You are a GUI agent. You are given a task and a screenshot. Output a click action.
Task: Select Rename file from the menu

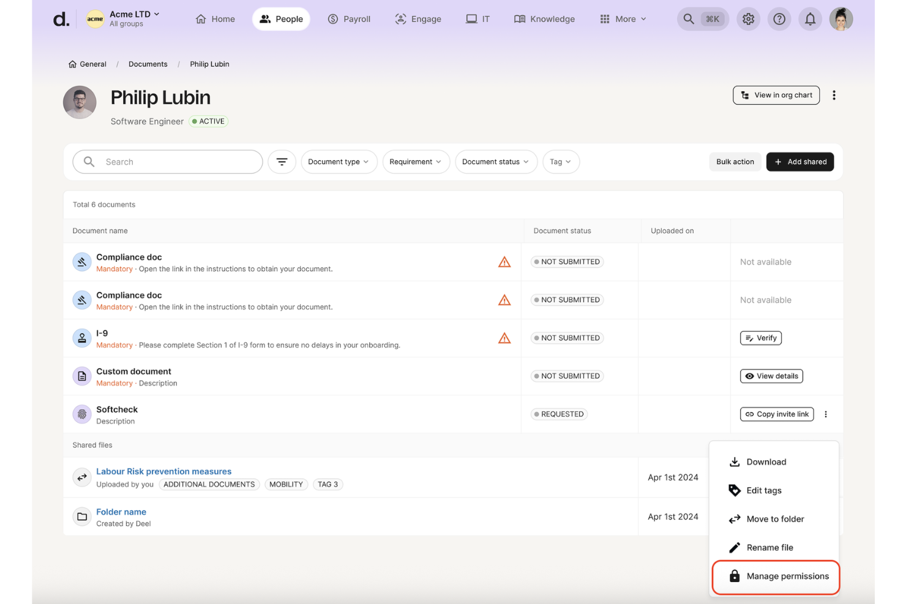(x=769, y=547)
